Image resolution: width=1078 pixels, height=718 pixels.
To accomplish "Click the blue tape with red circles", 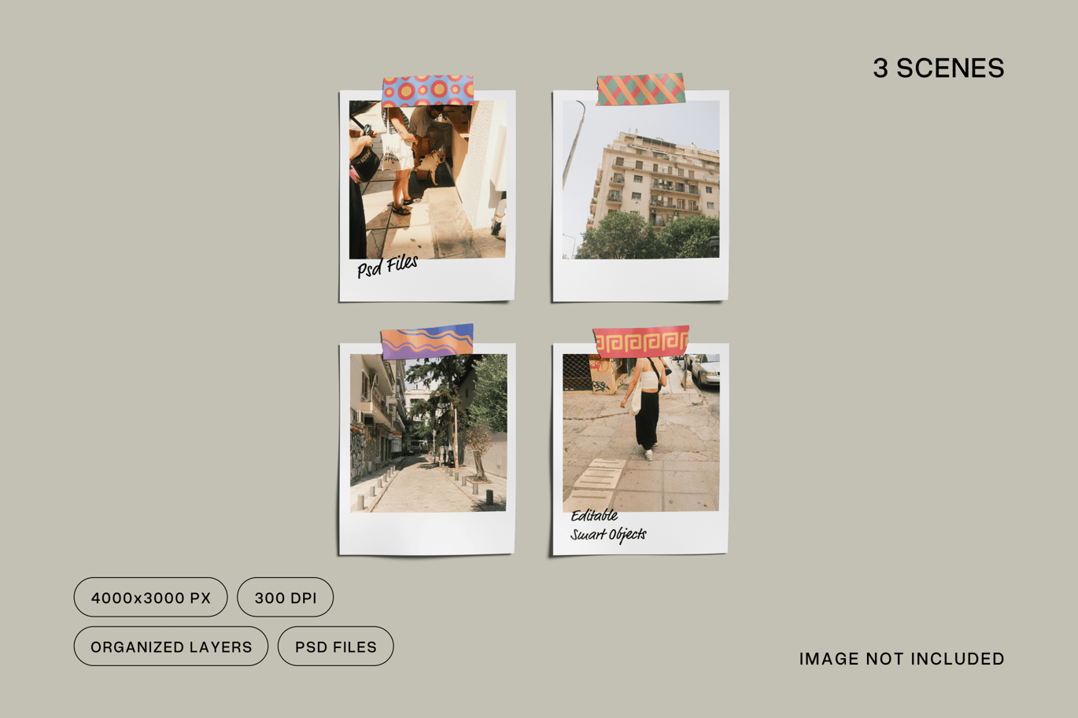I will click(427, 91).
